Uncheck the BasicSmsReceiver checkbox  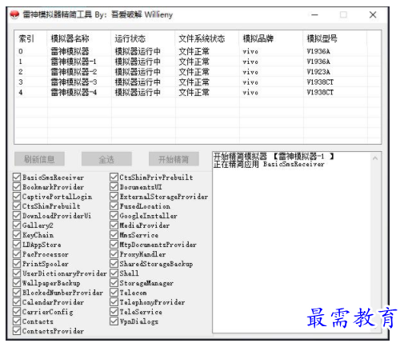17,177
